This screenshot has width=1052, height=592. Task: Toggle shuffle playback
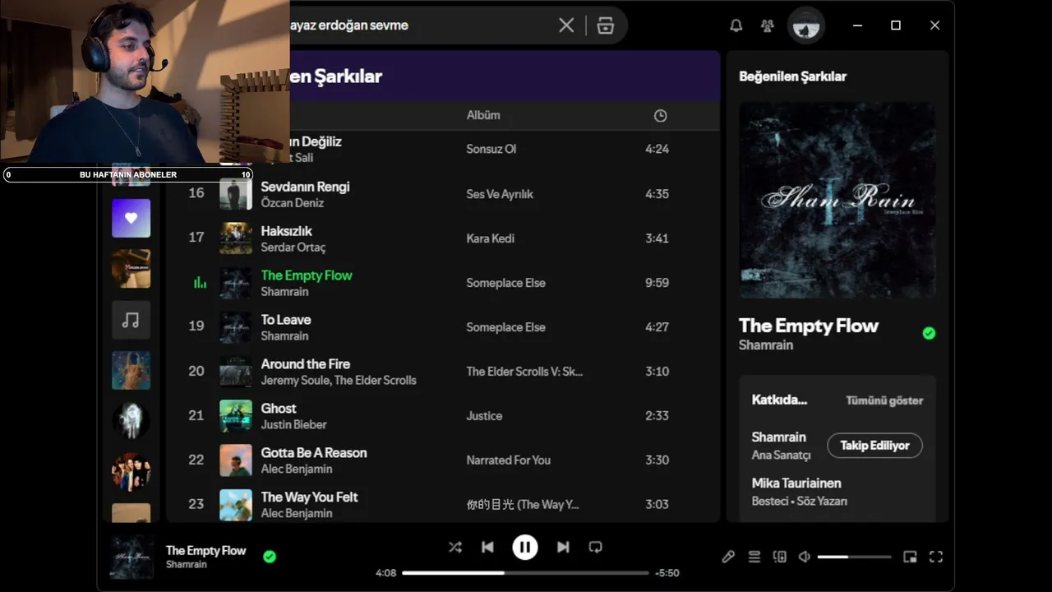point(454,547)
